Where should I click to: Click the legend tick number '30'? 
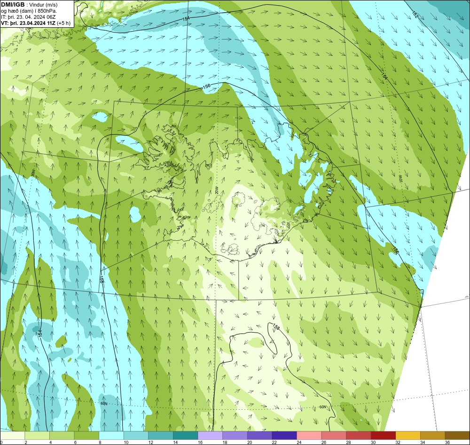pos(373,442)
